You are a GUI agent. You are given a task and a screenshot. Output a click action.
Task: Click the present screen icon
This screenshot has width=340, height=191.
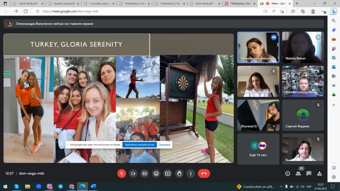168,173
